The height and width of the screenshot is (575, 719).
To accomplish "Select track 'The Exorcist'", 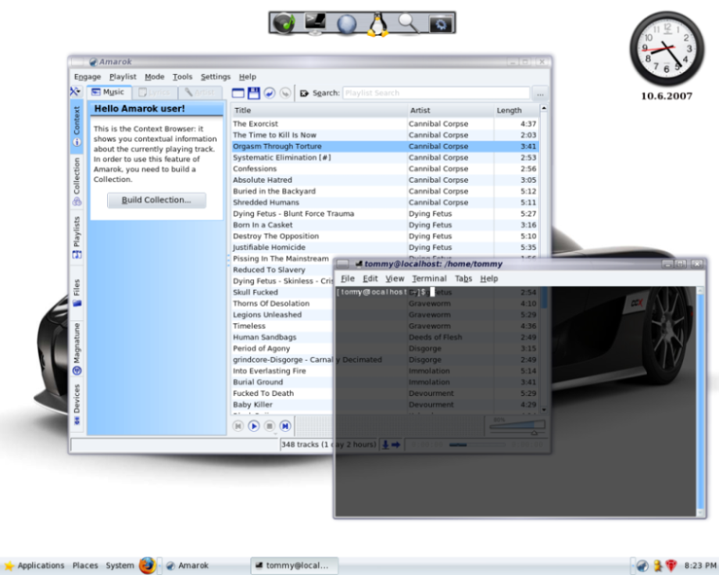I will 385,123.
